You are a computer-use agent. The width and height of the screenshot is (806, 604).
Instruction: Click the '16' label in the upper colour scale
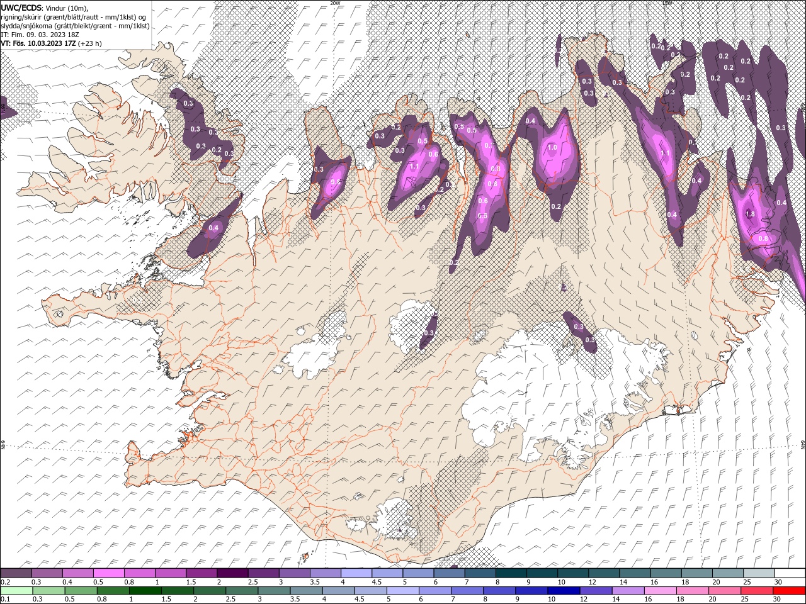click(654, 583)
